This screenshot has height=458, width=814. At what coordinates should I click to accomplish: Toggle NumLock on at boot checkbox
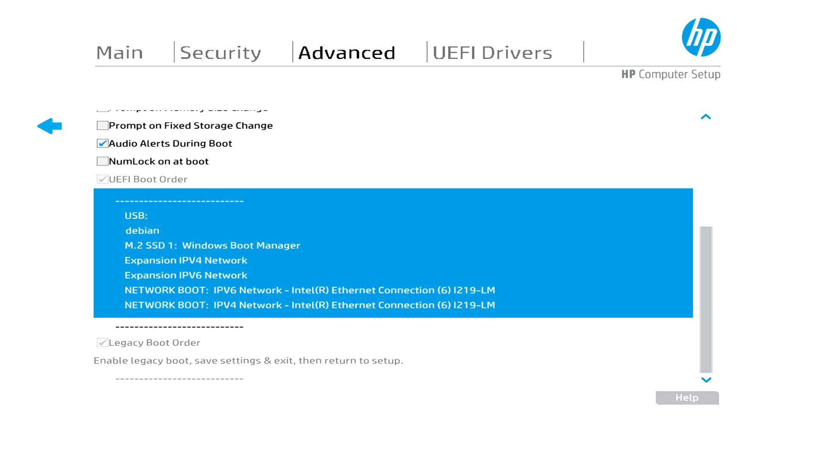[102, 161]
